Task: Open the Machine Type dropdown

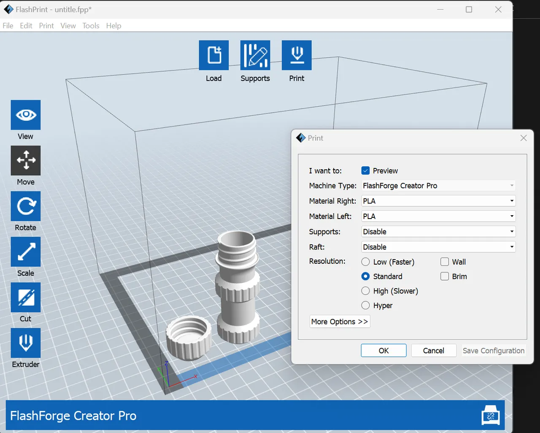Action: [439, 186]
